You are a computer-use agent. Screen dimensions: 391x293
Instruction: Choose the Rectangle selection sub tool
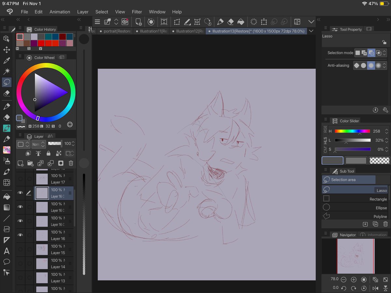[x=355, y=199]
